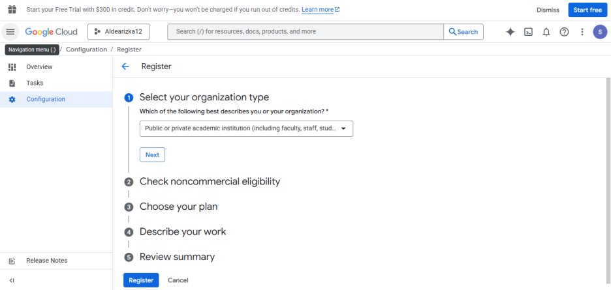The image size is (611, 290).
Task: Click the blue Register button
Action: (141, 280)
